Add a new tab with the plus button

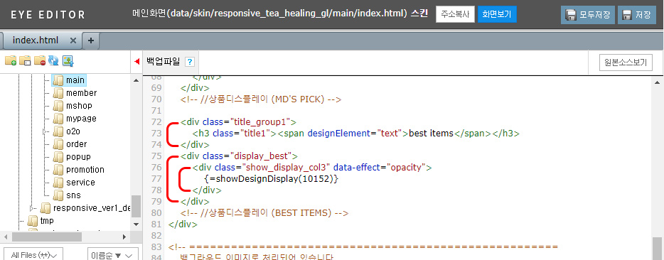[x=90, y=40]
